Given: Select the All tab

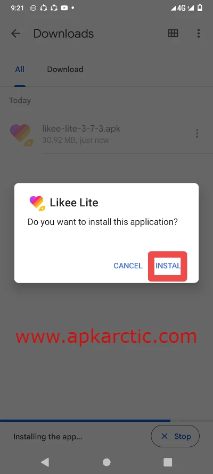Looking at the screenshot, I should coord(20,69).
